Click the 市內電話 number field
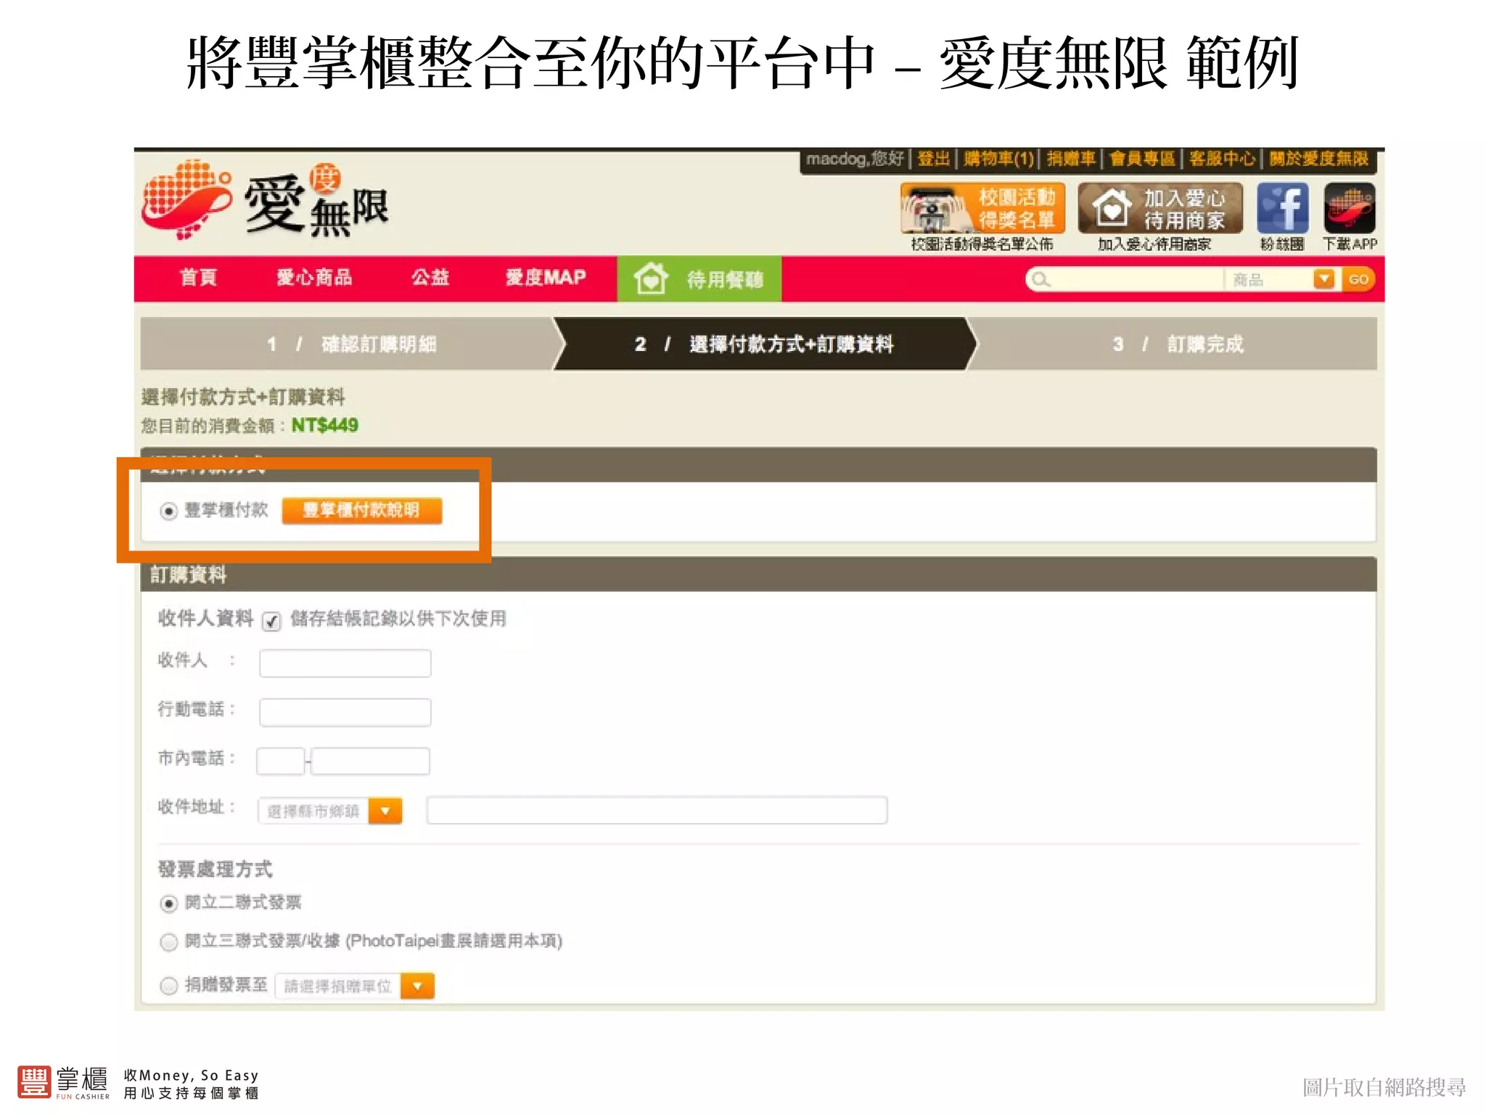Viewport: 1486px width, 1114px height. [370, 762]
